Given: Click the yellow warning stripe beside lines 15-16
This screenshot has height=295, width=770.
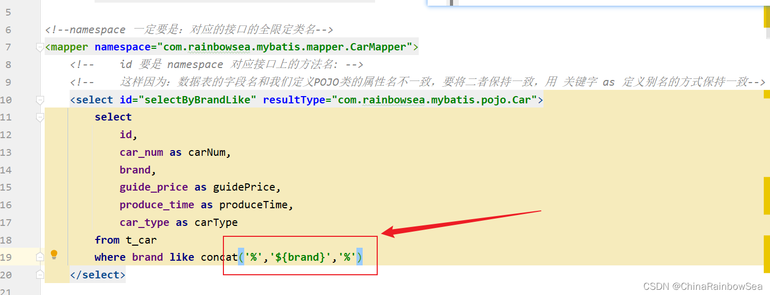Looking at the screenshot, I should click(x=766, y=195).
